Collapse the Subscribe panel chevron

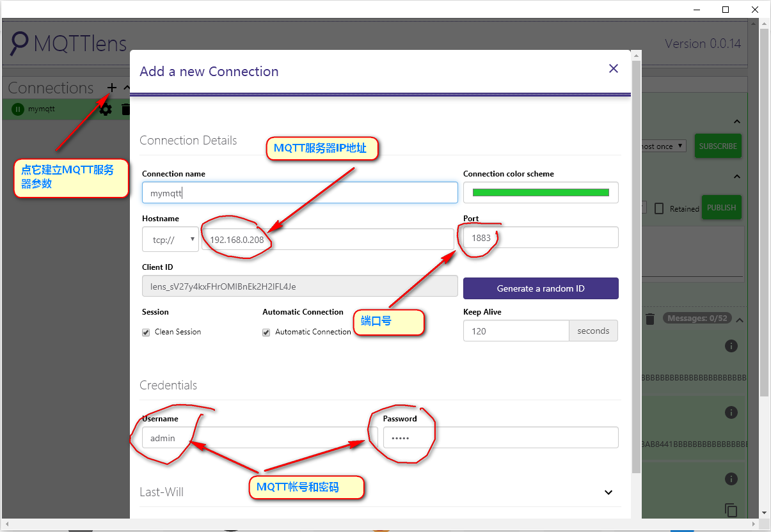(737, 121)
